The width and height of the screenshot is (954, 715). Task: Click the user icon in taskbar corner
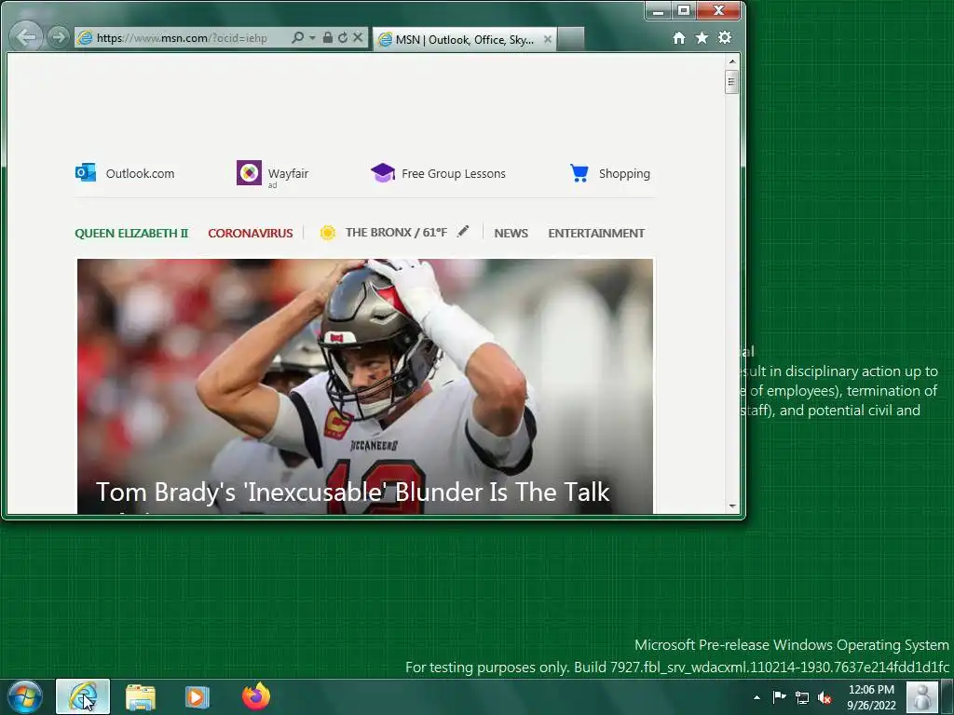coord(922,696)
